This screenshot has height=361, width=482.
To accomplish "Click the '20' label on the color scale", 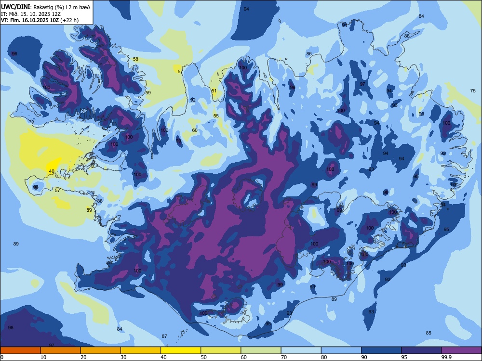I will [x=83, y=357].
